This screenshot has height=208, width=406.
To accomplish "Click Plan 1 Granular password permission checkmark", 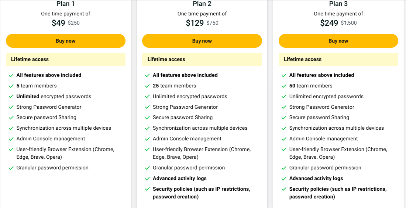I will 11,168.
